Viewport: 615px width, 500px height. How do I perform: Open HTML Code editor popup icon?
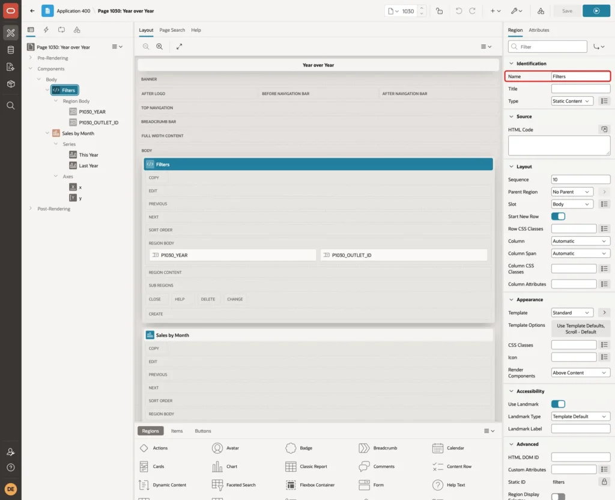pyautogui.click(x=604, y=130)
